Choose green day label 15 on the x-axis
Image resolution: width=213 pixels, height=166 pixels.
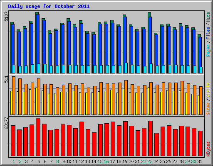pos(100,161)
